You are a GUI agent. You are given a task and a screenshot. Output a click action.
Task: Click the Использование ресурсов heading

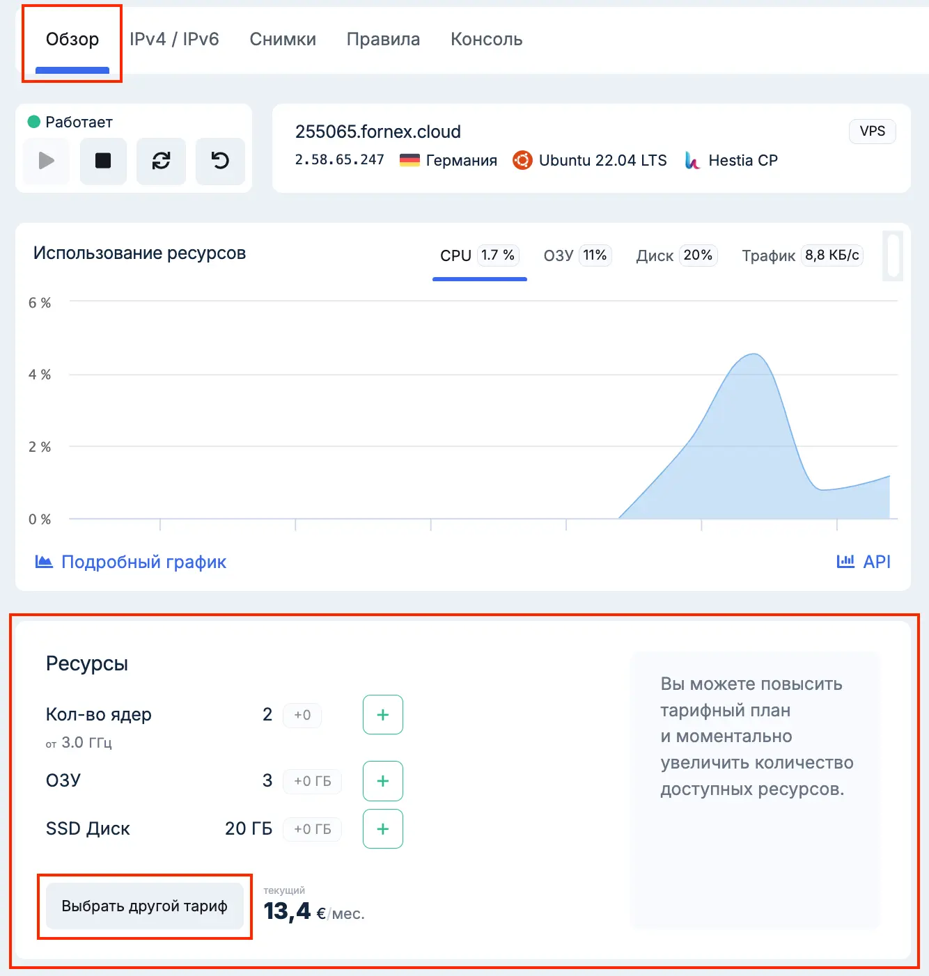(x=139, y=253)
